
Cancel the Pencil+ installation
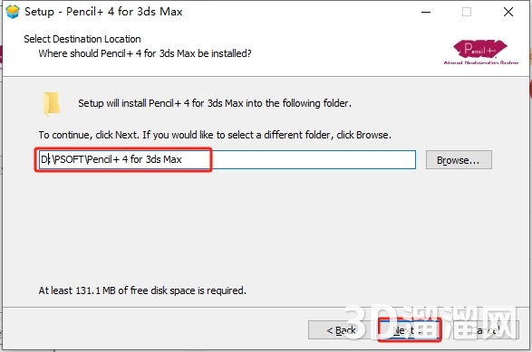[486, 330]
